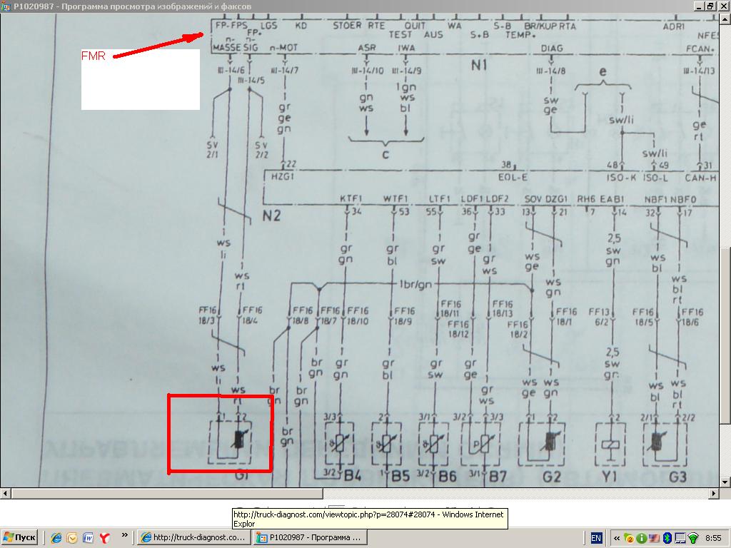This screenshot has width=731, height=548.
Task: Click the 'WTF1' pin label
Action: [x=395, y=198]
